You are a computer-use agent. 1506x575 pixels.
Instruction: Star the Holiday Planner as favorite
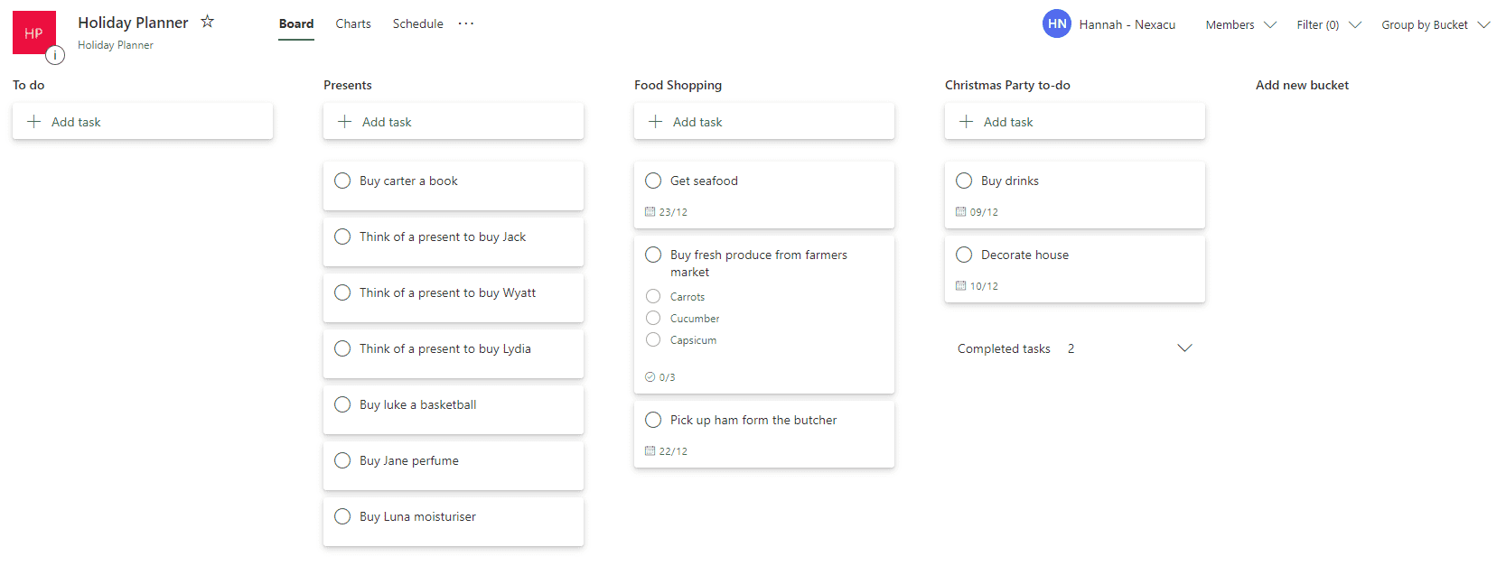[208, 22]
